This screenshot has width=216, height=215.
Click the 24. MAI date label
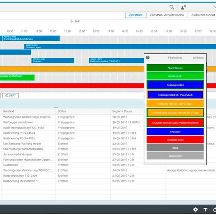[75, 22]
